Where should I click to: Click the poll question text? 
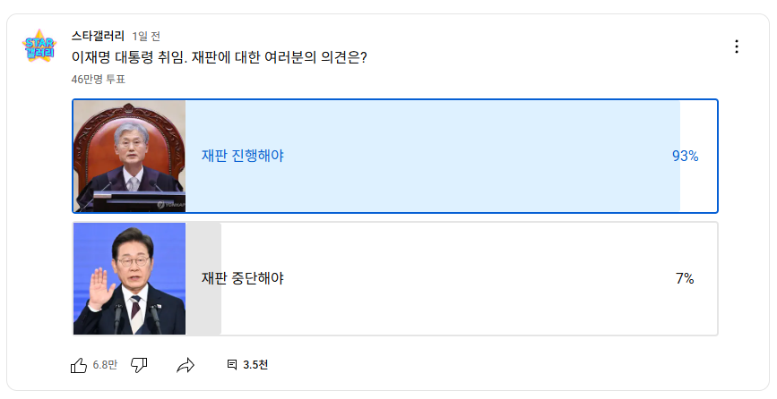click(219, 57)
